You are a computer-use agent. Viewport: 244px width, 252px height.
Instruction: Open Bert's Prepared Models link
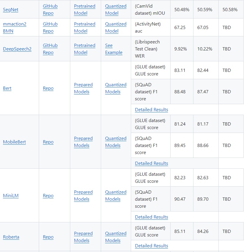[x=83, y=88]
